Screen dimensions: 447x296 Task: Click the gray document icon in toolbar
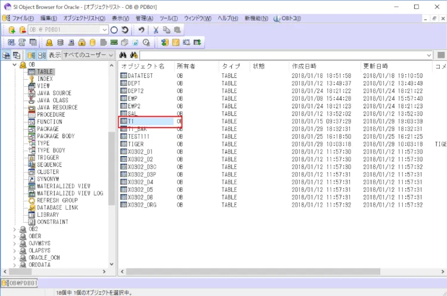103,42
